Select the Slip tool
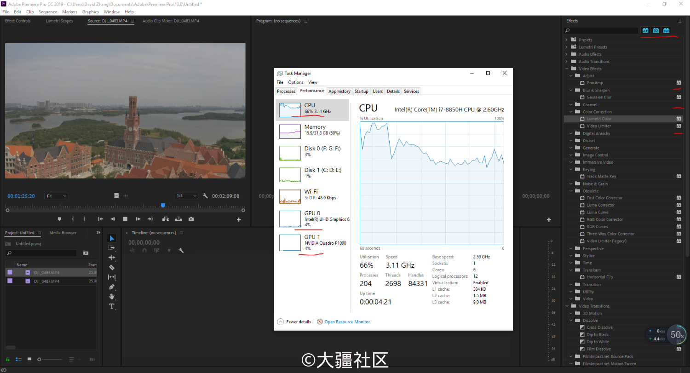This screenshot has height=373, width=690. point(112,277)
